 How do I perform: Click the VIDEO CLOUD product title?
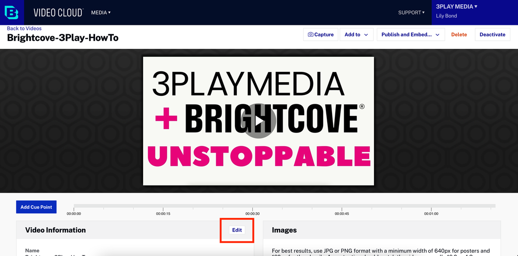click(58, 13)
